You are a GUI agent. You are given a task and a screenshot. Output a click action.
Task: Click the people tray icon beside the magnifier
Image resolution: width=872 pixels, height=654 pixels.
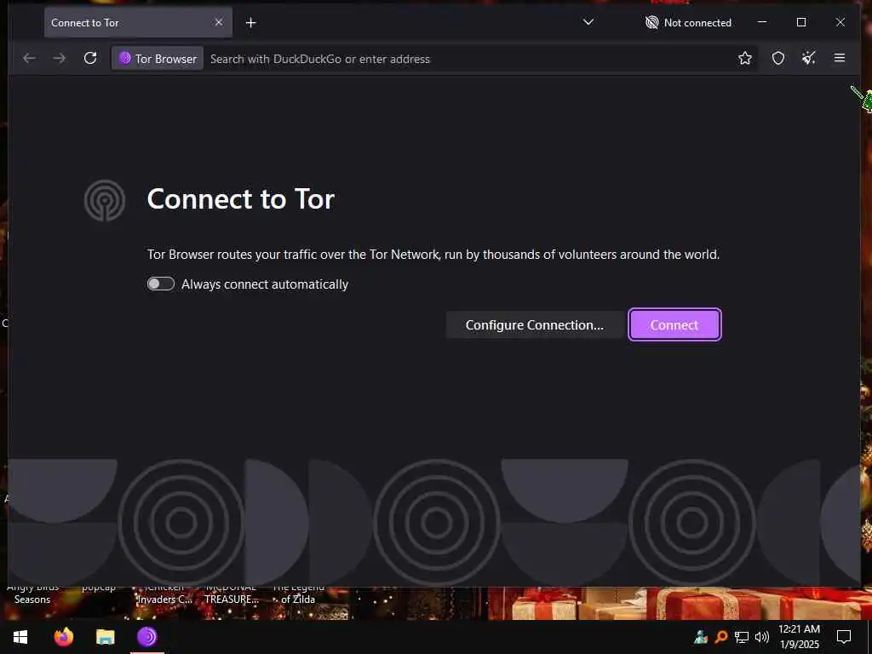pos(702,637)
